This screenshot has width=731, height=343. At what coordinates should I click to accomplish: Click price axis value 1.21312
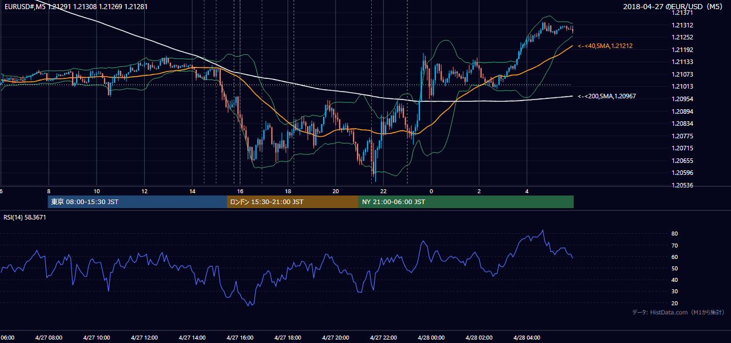click(683, 25)
